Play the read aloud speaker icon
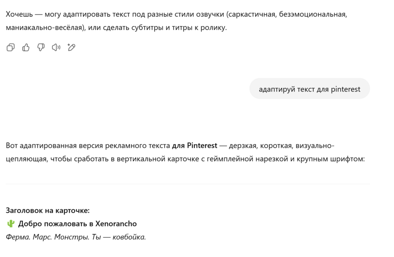 56,47
